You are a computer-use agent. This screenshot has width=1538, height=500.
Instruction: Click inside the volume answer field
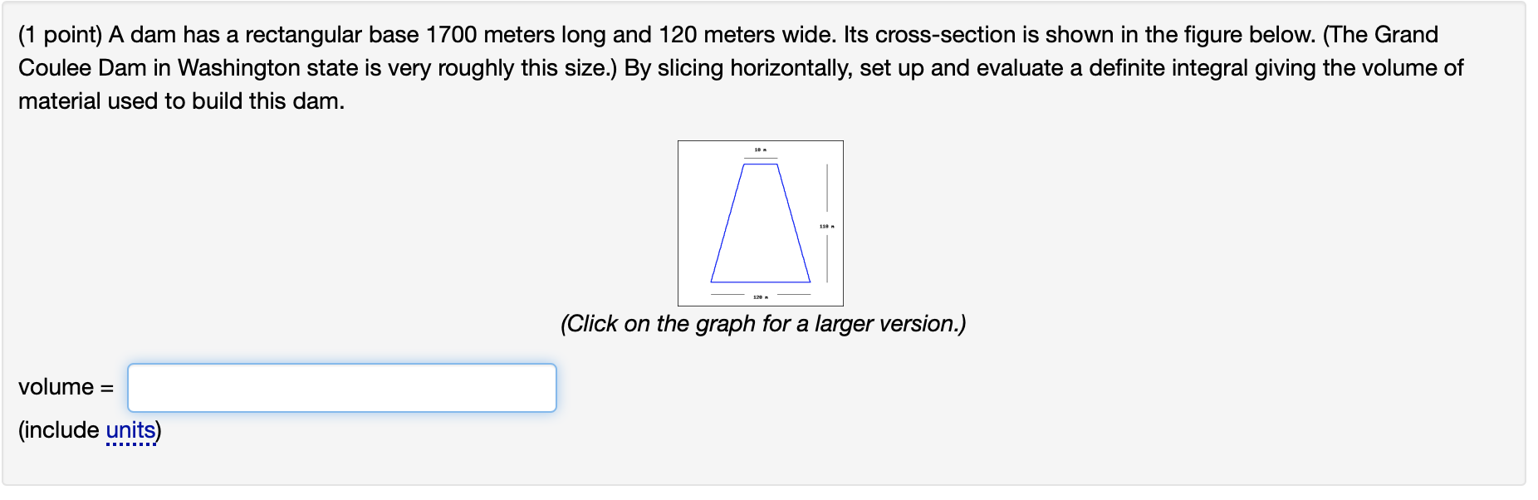pos(340,387)
